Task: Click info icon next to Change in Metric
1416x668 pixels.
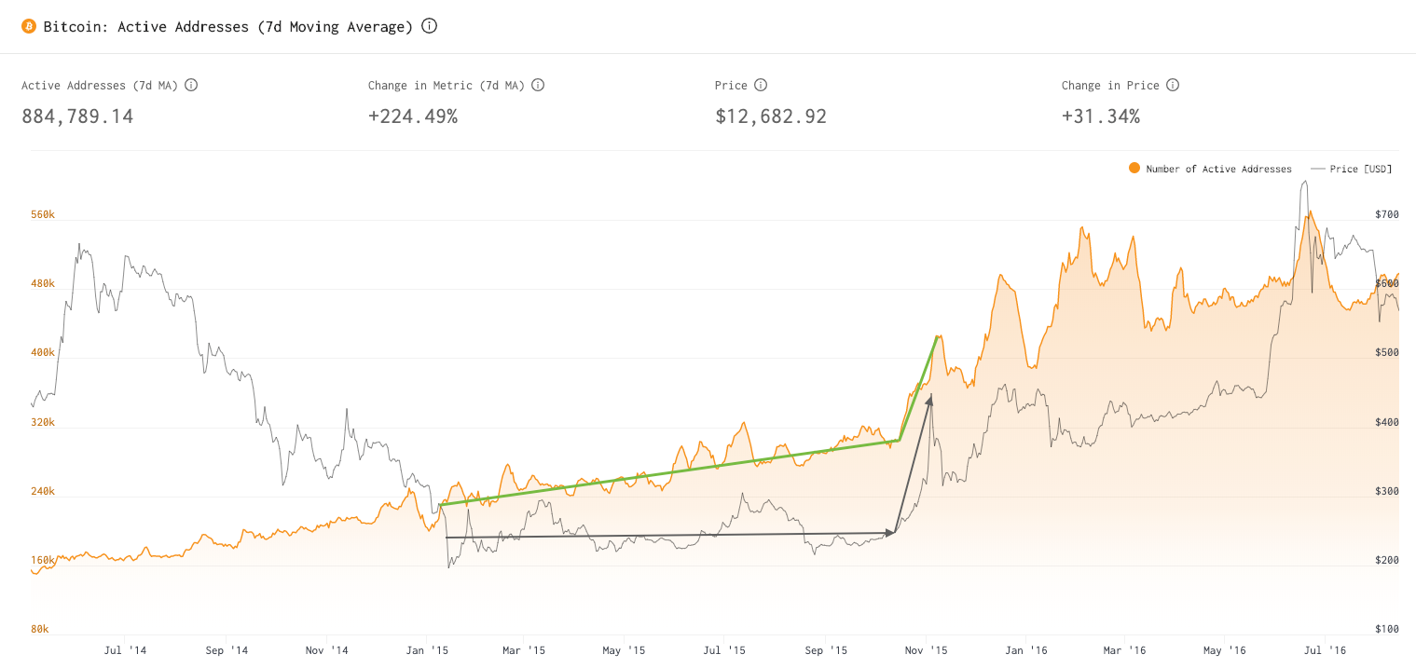Action: pos(538,85)
